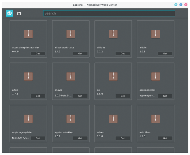The width and height of the screenshot is (190, 155).
Task: Click version 5.6.0 text
Action: click(100, 94)
